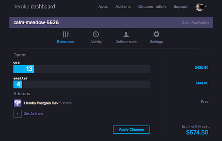Click the Dynos section heading

pos(20,55)
